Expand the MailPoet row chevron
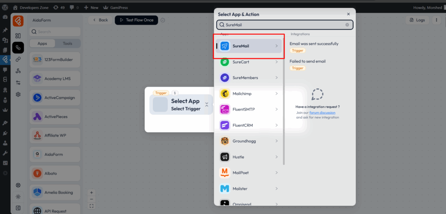446x214 pixels. point(277,173)
